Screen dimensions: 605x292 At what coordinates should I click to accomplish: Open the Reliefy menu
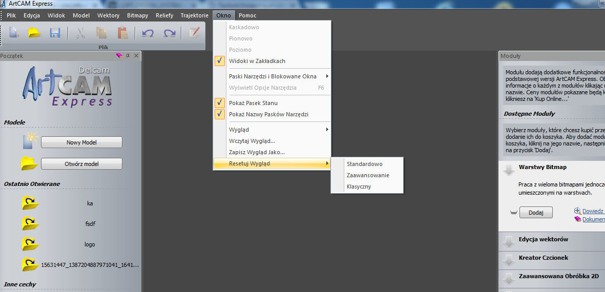(165, 15)
